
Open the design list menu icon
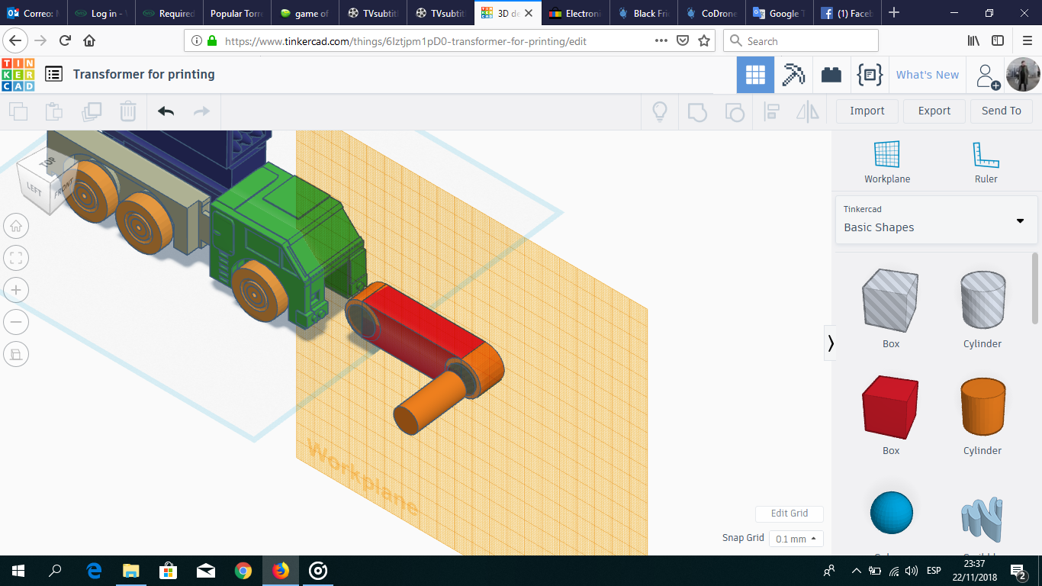53,74
